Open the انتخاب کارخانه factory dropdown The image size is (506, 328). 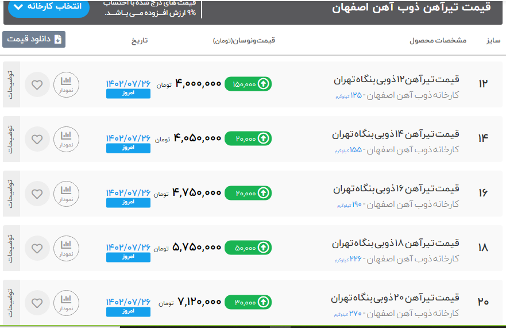pos(49,7)
